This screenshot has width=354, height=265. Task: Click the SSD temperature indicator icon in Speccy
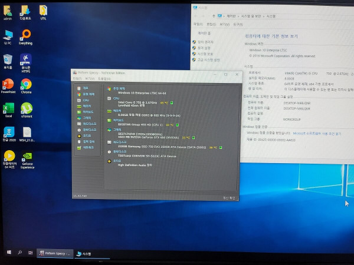coord(221,147)
